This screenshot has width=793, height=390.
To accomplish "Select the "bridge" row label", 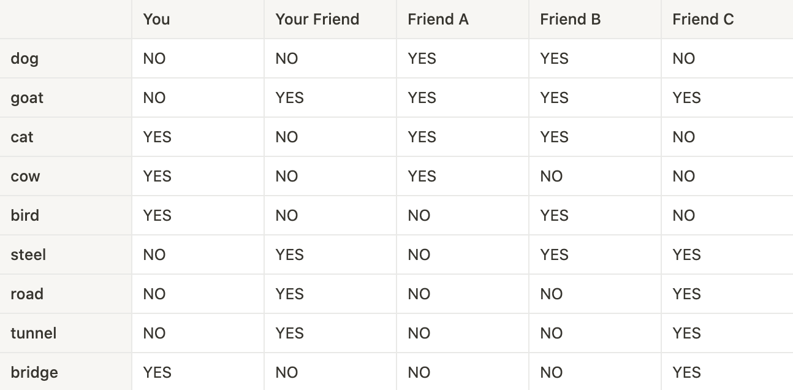I will 34,372.
